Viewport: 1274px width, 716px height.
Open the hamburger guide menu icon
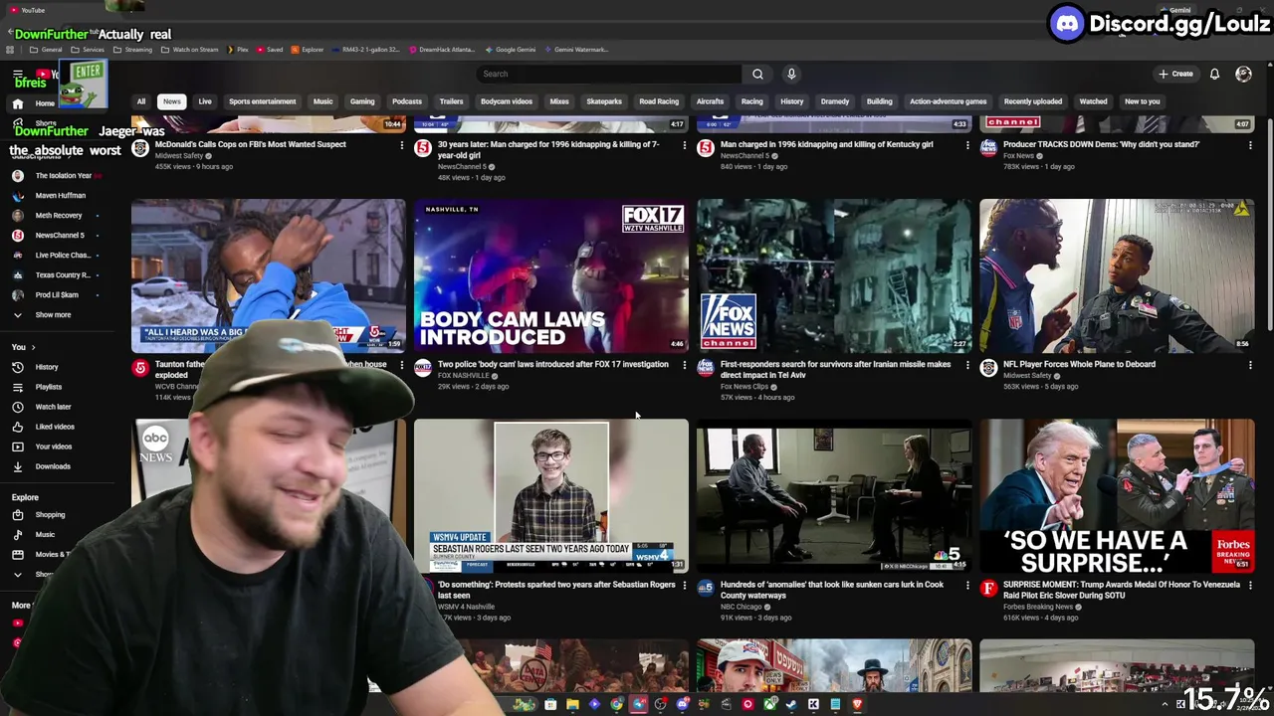click(18, 75)
